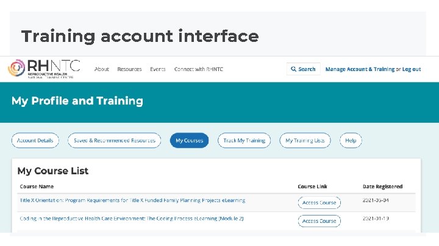Switch to Account Details tab
This screenshot has width=439, height=246.
pos(35,140)
